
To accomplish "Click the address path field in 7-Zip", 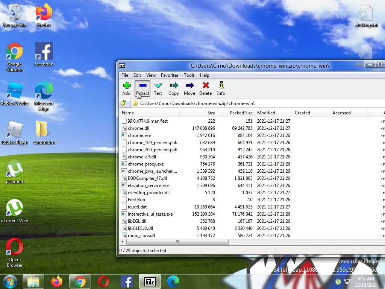I will pyautogui.click(x=258, y=103).
